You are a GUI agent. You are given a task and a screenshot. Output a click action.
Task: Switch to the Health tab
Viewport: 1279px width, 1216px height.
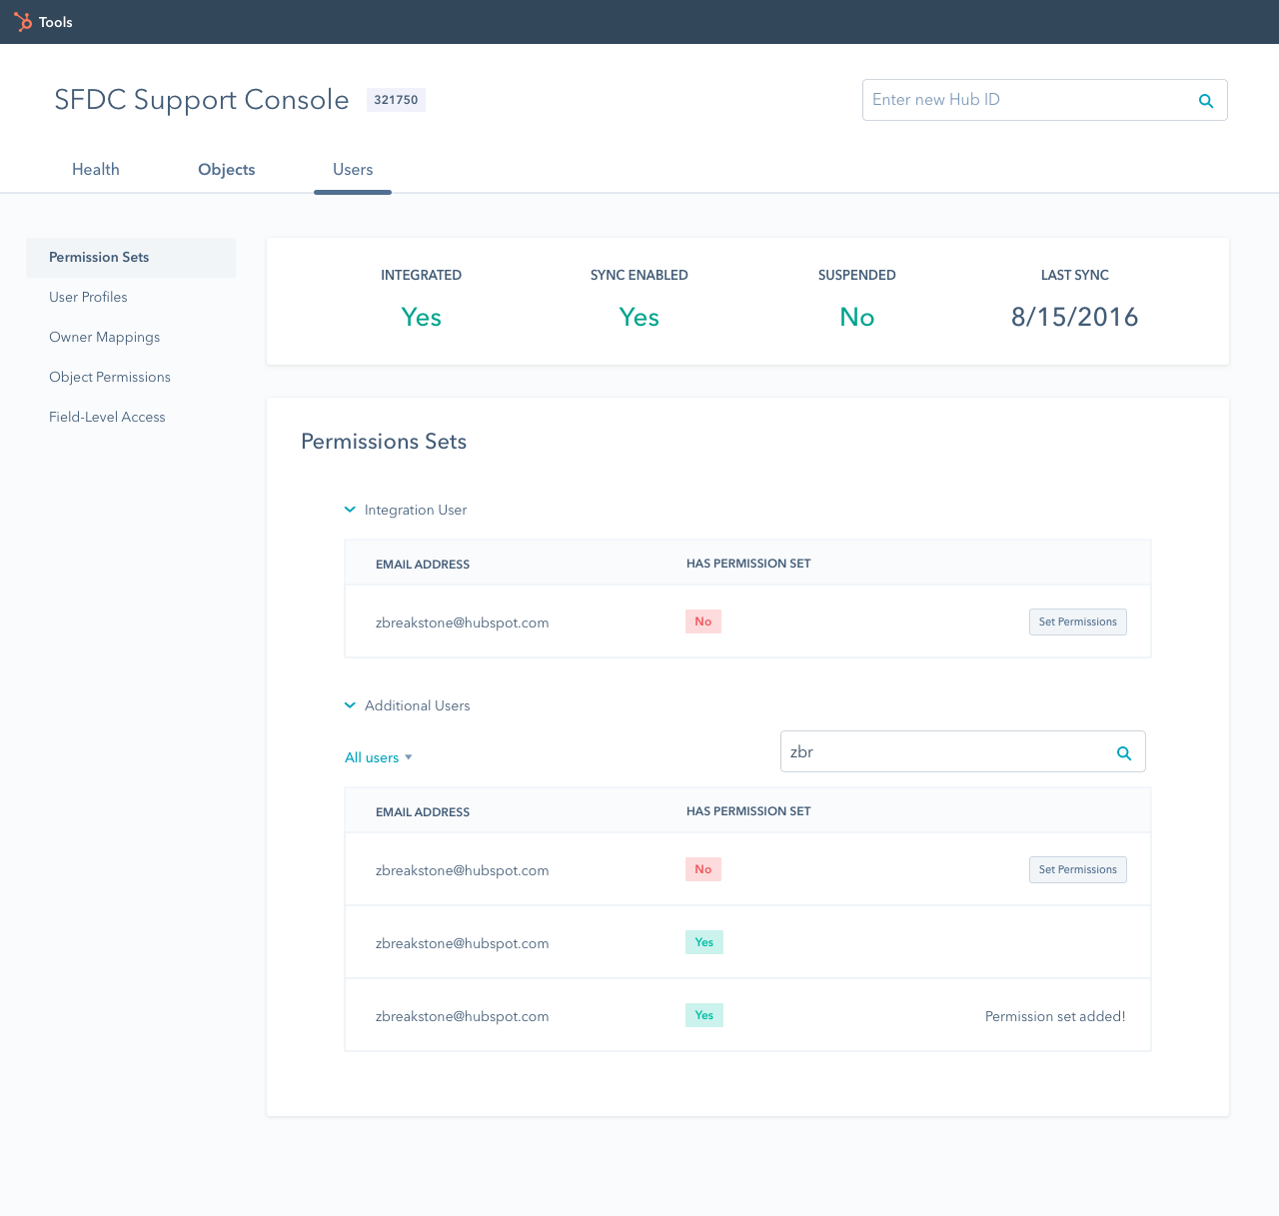[x=96, y=170]
